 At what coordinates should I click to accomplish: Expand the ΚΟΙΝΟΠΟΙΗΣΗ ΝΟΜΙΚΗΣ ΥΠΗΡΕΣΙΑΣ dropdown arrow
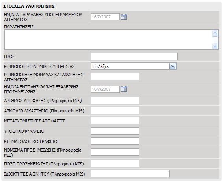tap(173, 66)
